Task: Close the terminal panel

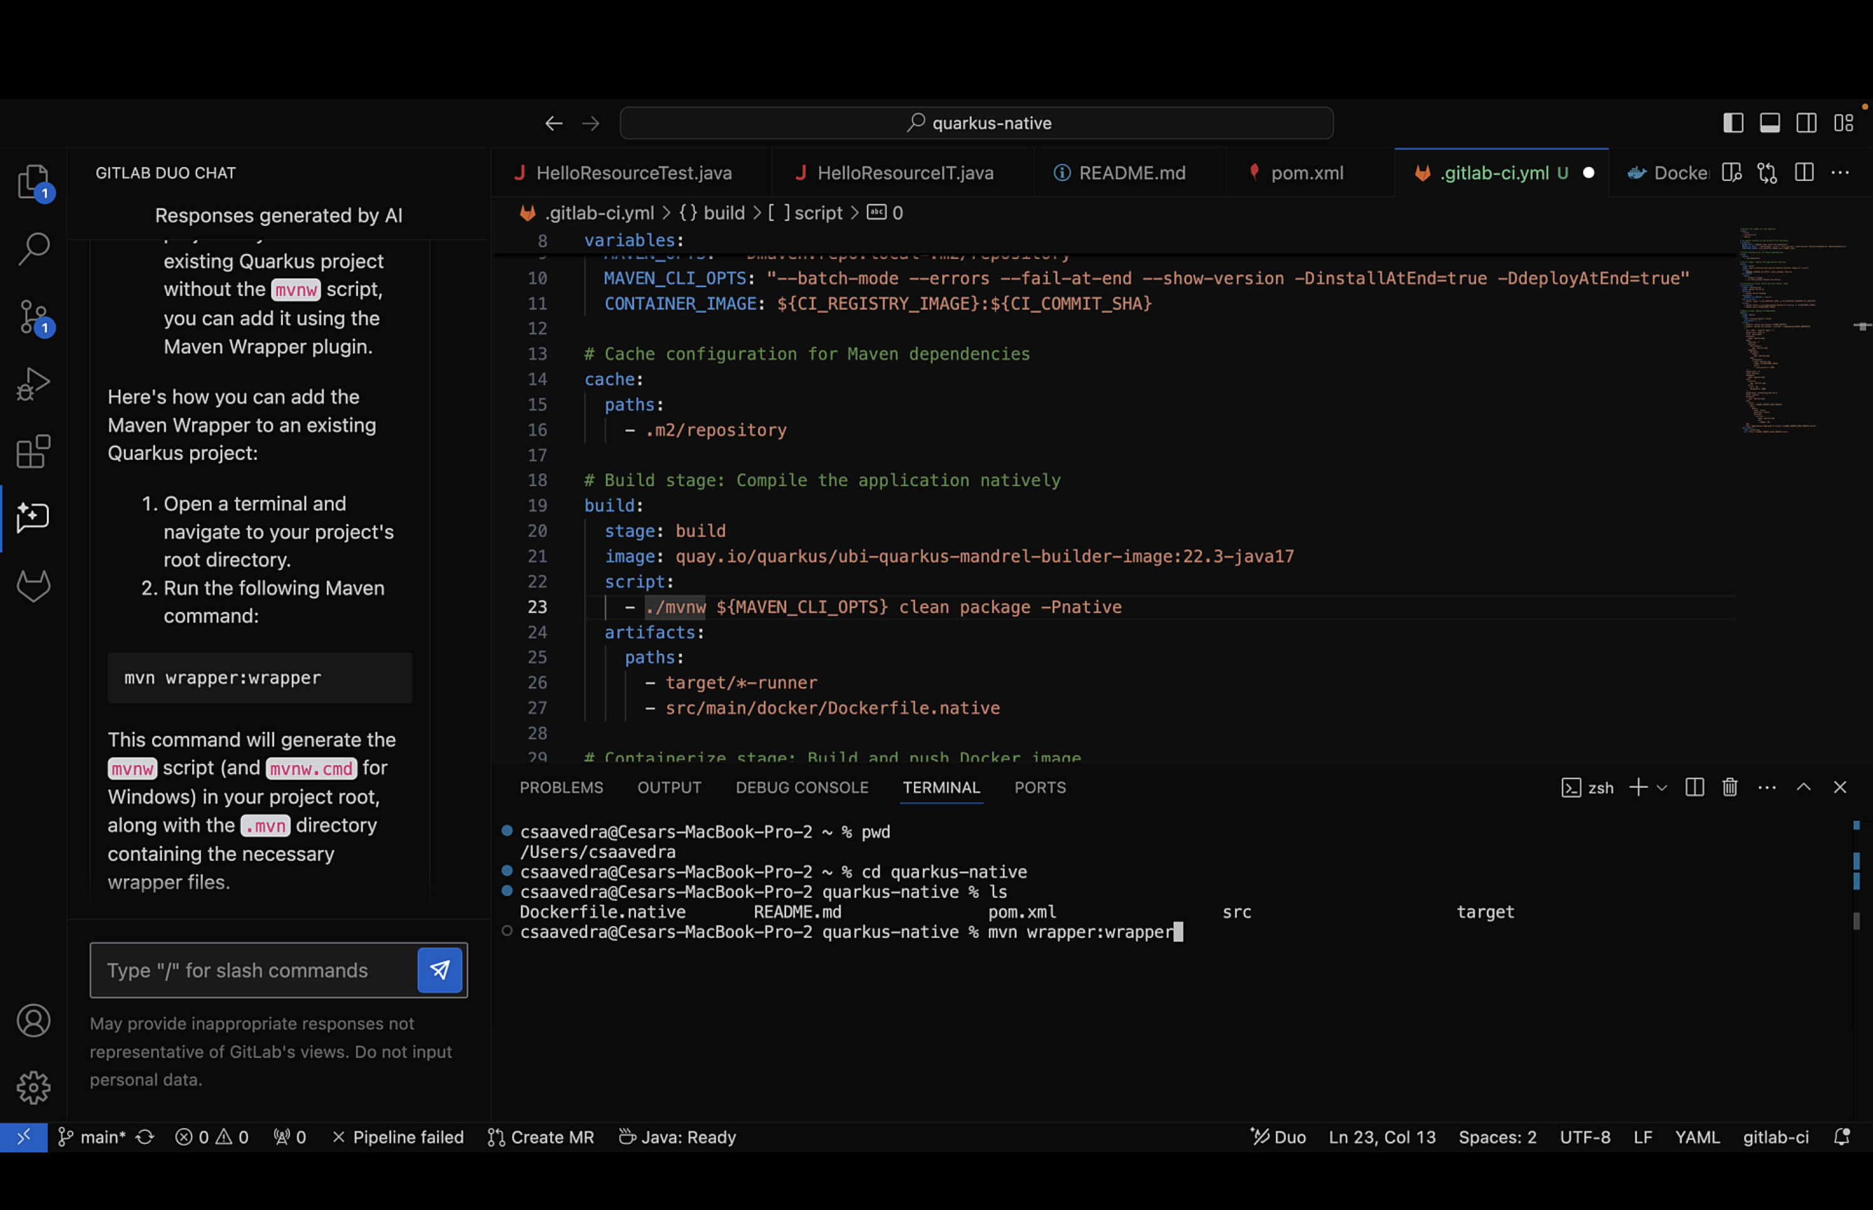Action: pos(1840,787)
